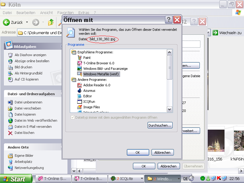244x183 pixels.
Task: Open the Datei menu
Action: coord(7,13)
